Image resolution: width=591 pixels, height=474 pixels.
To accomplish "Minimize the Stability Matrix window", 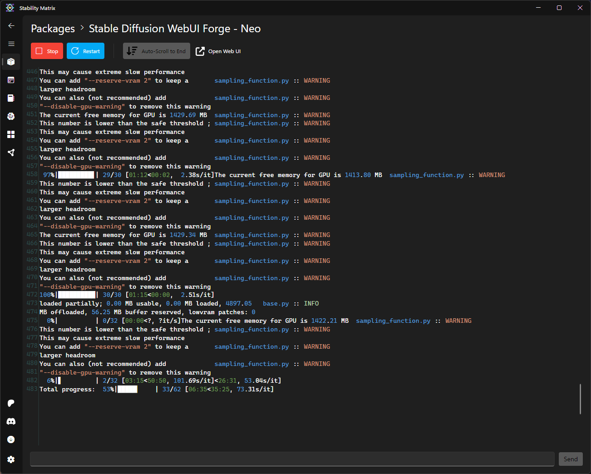I will [x=538, y=8].
